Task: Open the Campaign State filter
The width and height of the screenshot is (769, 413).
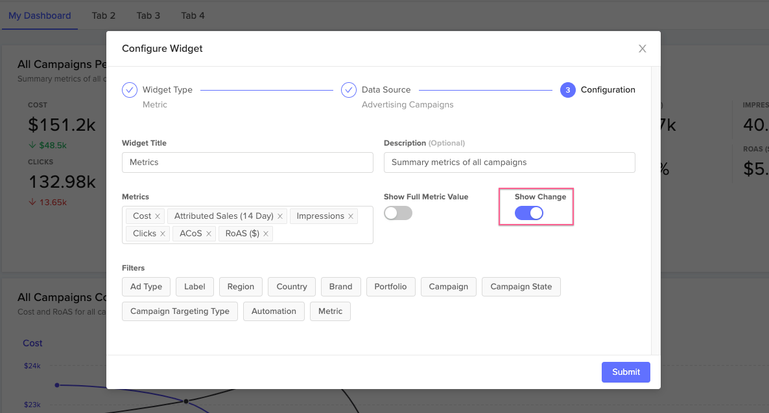Action: (x=521, y=286)
